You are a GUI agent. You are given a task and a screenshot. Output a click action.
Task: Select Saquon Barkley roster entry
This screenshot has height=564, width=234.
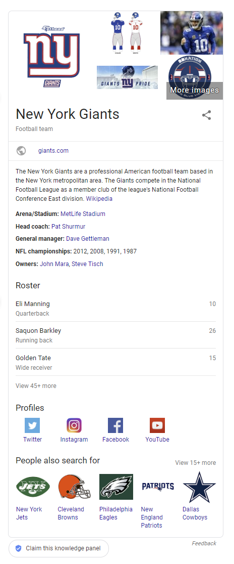tap(116, 335)
